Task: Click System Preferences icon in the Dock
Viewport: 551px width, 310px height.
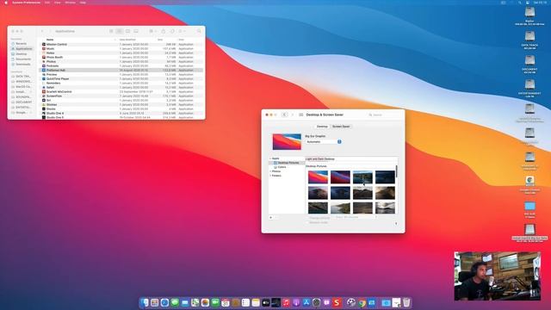Action: [317, 302]
